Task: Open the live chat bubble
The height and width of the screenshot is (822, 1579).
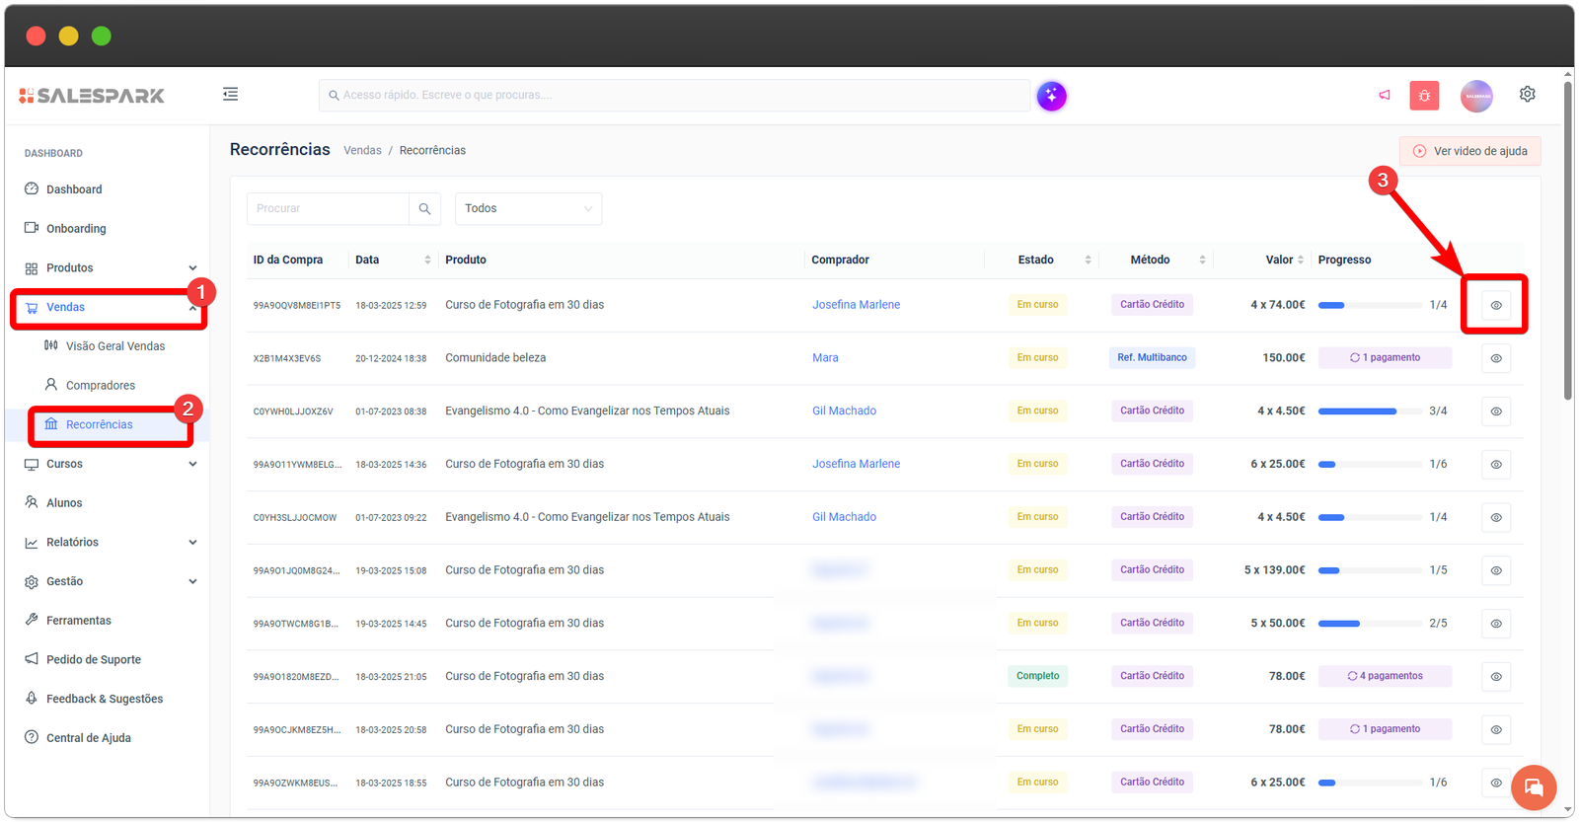Action: [x=1533, y=787]
